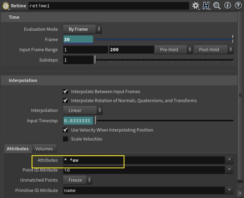Click the Point ID Attribute field
The height and width of the screenshot is (198, 244).
(144, 170)
